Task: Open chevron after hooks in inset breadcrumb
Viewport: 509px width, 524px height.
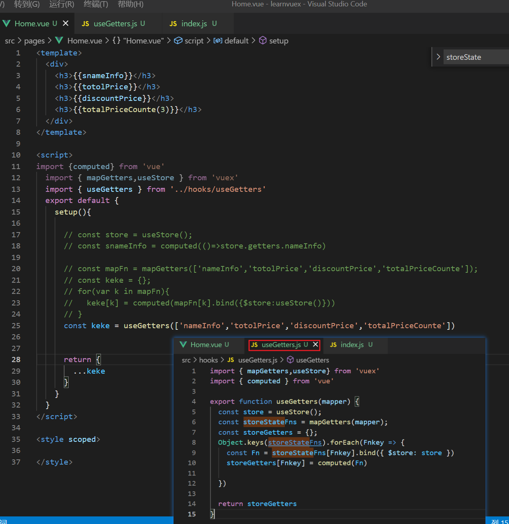Action: click(x=222, y=360)
